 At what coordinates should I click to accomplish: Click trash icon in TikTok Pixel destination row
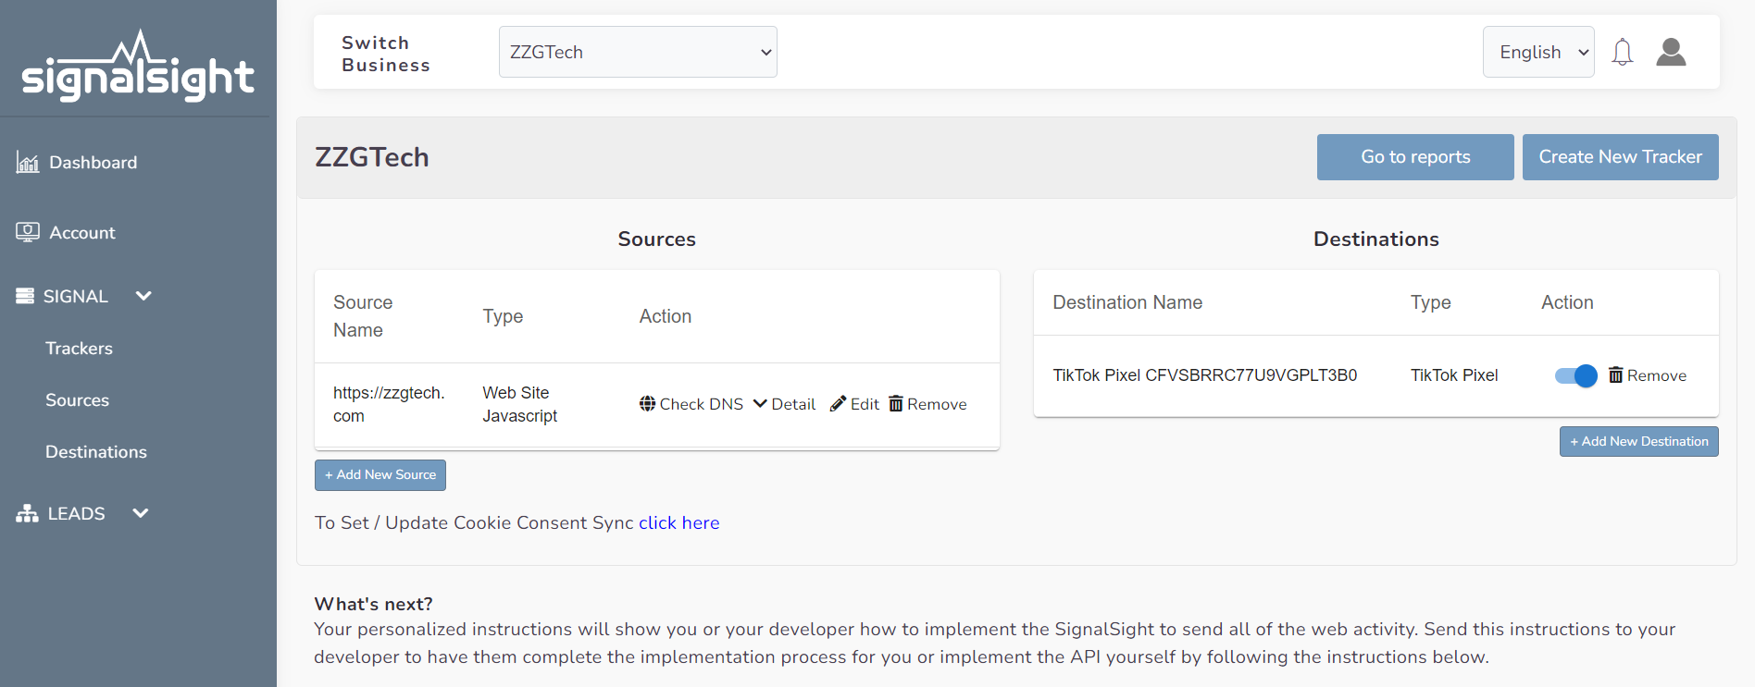click(1615, 374)
